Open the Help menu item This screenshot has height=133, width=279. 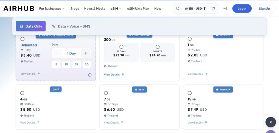(x=158, y=8)
